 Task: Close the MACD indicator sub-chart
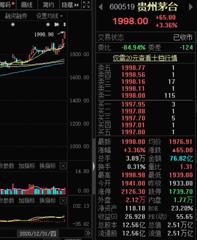coord(63,200)
